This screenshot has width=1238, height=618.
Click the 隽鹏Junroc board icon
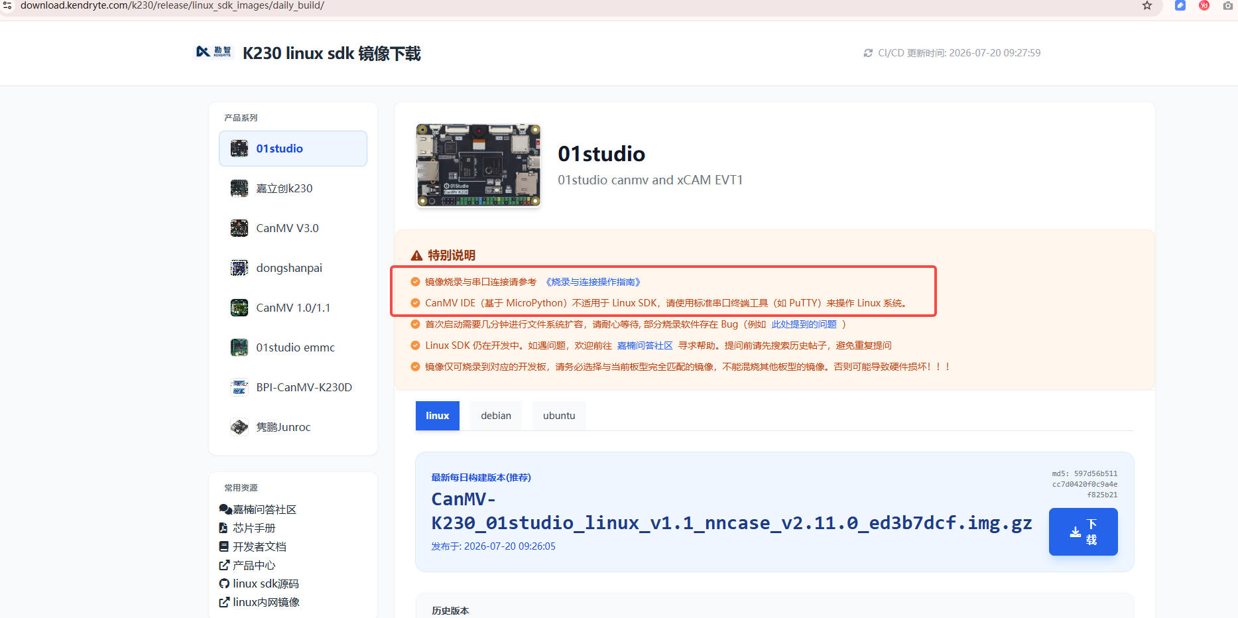[x=239, y=427]
